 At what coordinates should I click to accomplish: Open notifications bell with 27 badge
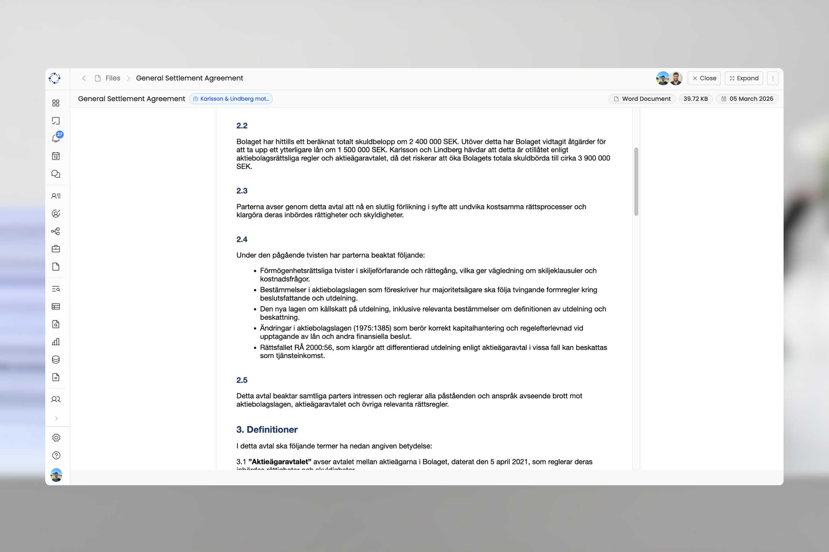click(x=56, y=138)
